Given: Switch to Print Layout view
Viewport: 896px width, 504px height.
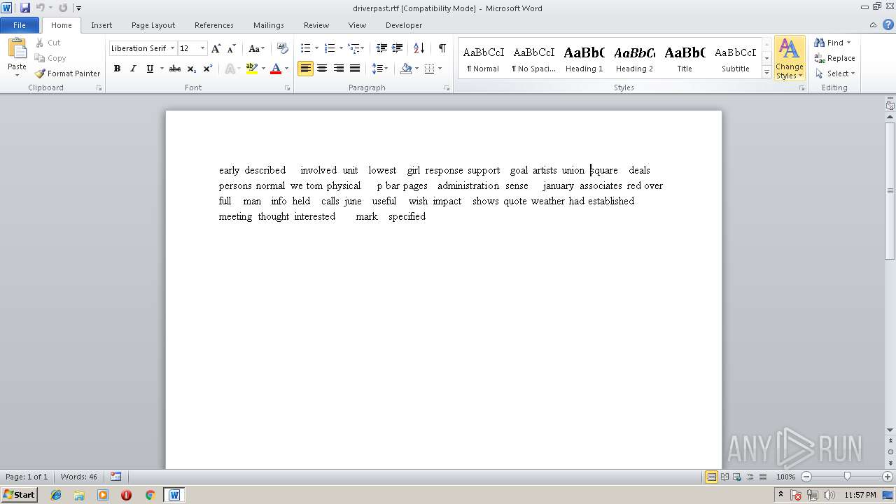Looking at the screenshot, I should [711, 477].
